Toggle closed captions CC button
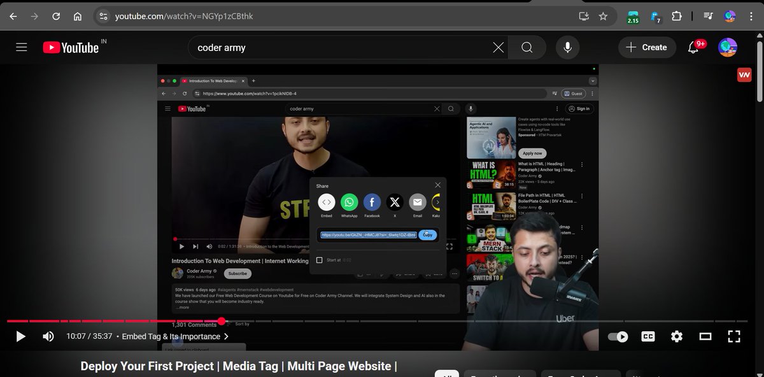The image size is (764, 377). [648, 336]
